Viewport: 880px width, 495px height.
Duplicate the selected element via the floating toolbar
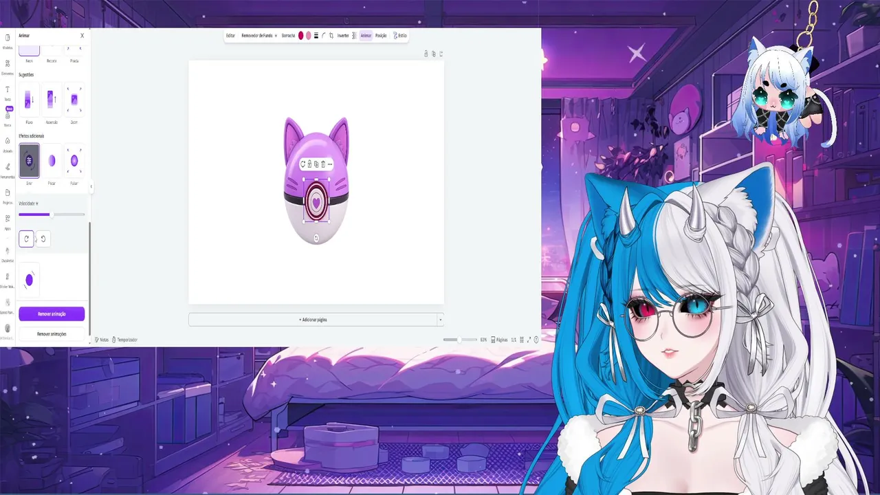(x=316, y=164)
